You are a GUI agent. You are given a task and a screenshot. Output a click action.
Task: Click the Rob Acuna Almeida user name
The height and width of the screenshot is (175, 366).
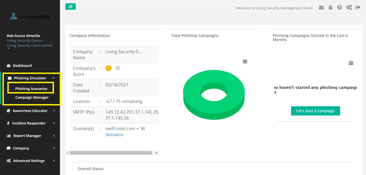pos(23,36)
